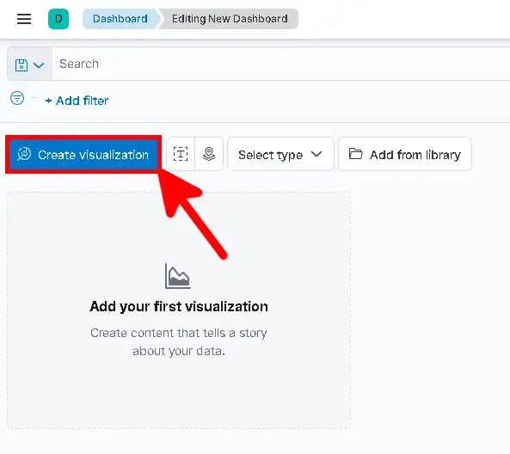The image size is (510, 454).
Task: Open the hamburger navigation menu
Action: tap(24, 19)
